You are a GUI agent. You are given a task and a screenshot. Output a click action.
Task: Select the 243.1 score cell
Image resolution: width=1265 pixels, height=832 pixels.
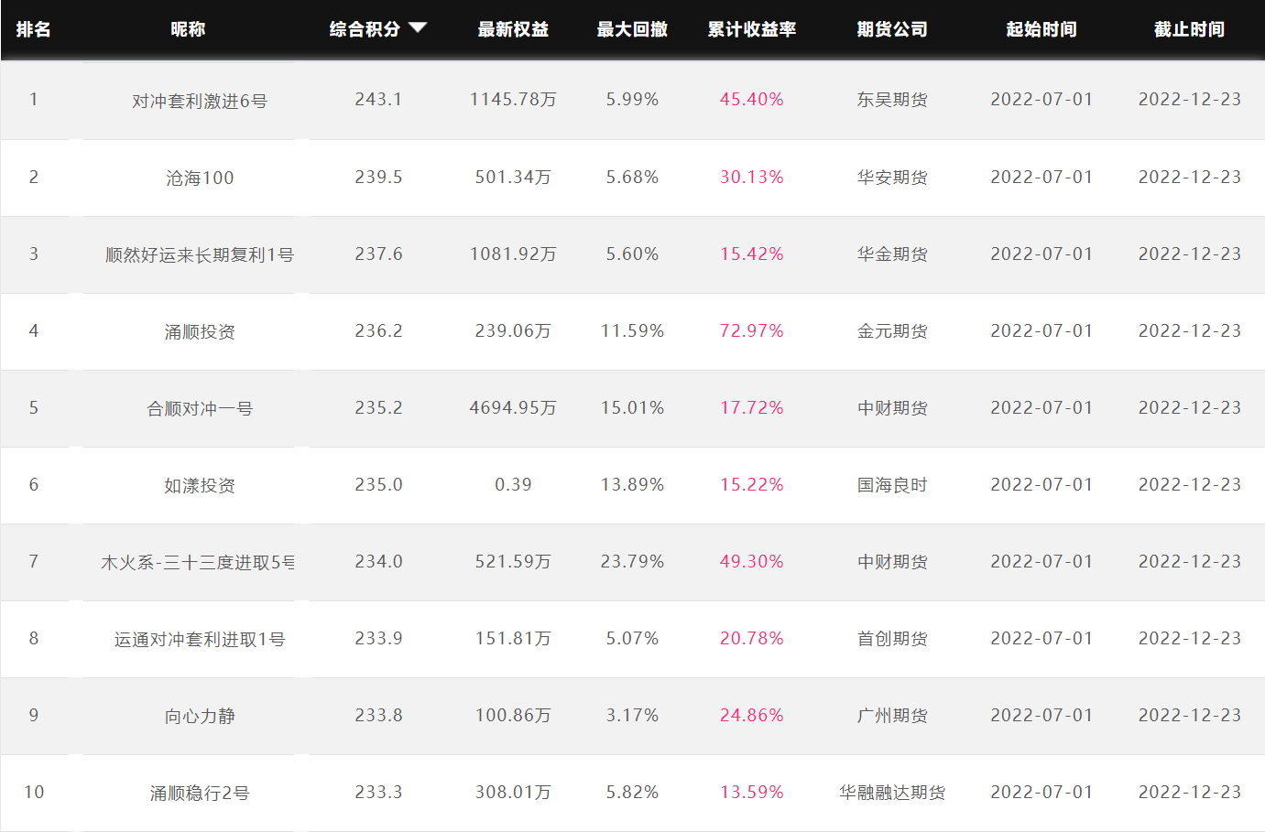pos(378,99)
